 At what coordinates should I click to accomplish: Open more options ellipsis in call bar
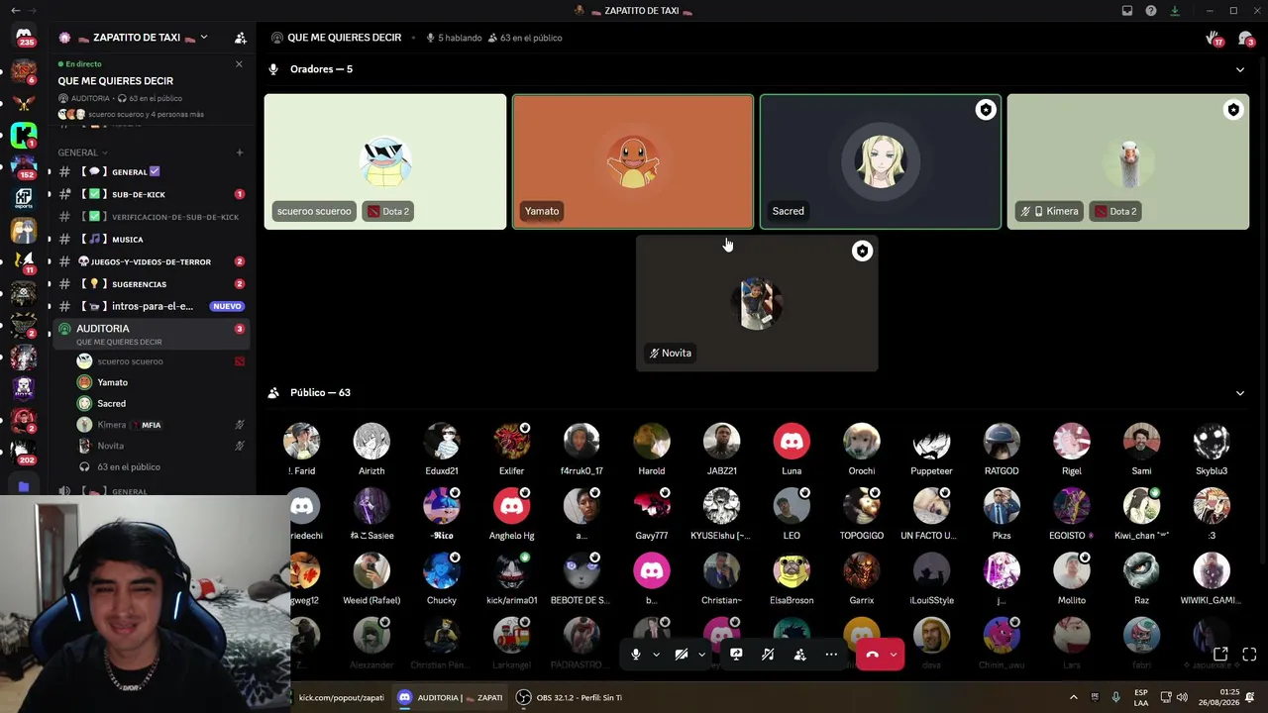[831, 655]
